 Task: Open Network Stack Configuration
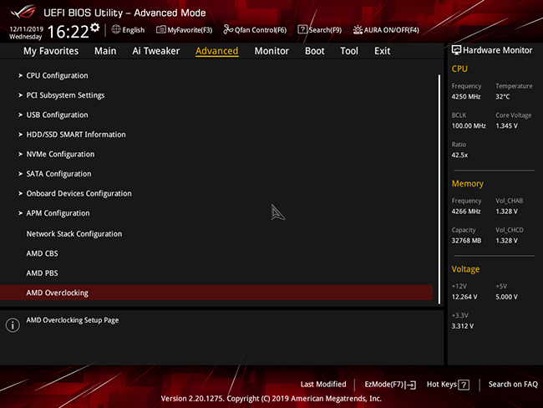click(x=74, y=234)
